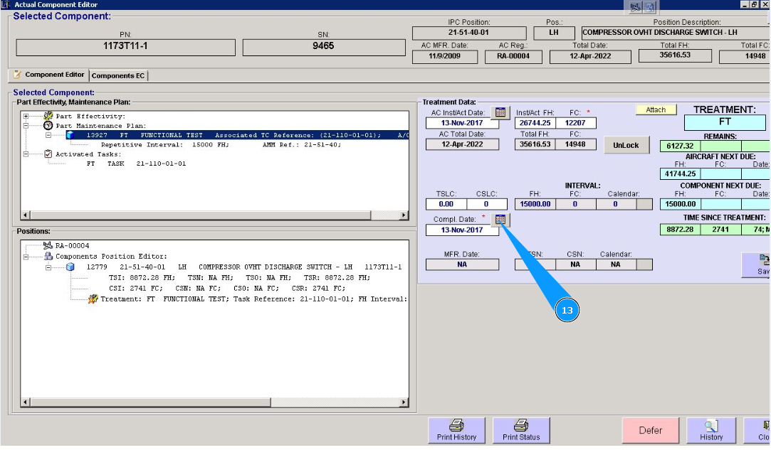This screenshot has width=771, height=450.
Task: Collapse the 12779 position node
Action: tap(48, 267)
